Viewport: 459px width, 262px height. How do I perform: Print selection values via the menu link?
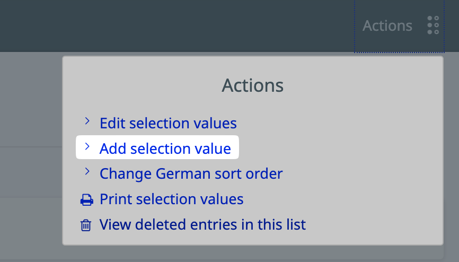(171, 199)
